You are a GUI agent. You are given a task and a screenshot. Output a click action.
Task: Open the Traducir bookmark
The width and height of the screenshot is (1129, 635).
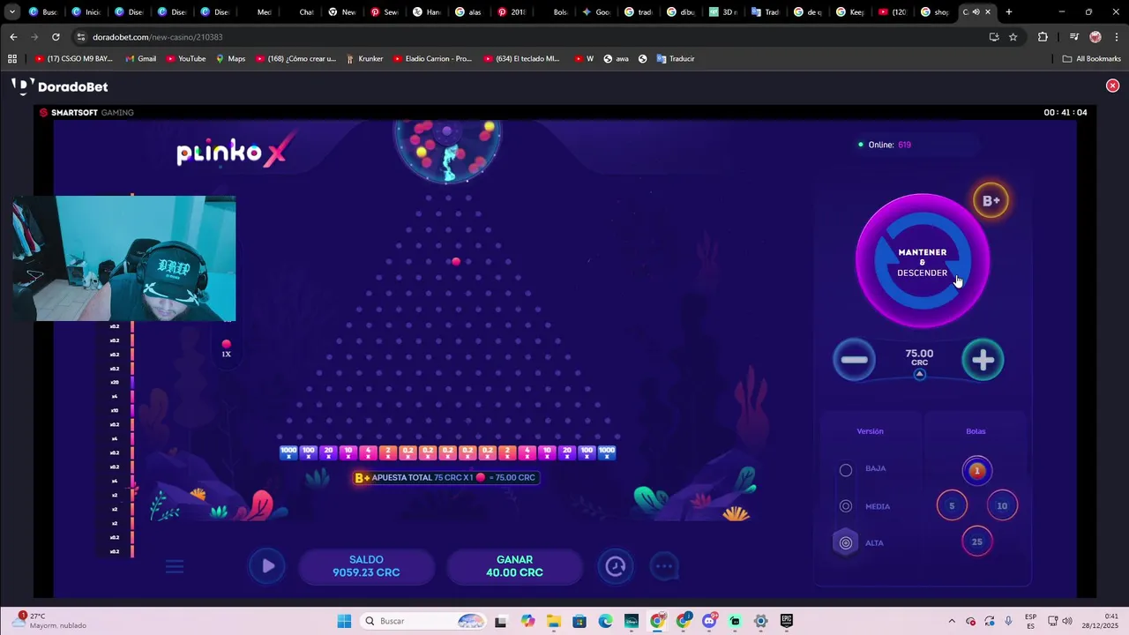point(675,58)
